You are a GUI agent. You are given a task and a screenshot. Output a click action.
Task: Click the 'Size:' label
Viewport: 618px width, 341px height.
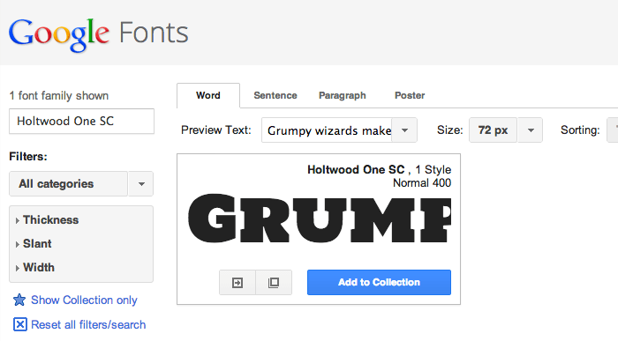pos(449,130)
